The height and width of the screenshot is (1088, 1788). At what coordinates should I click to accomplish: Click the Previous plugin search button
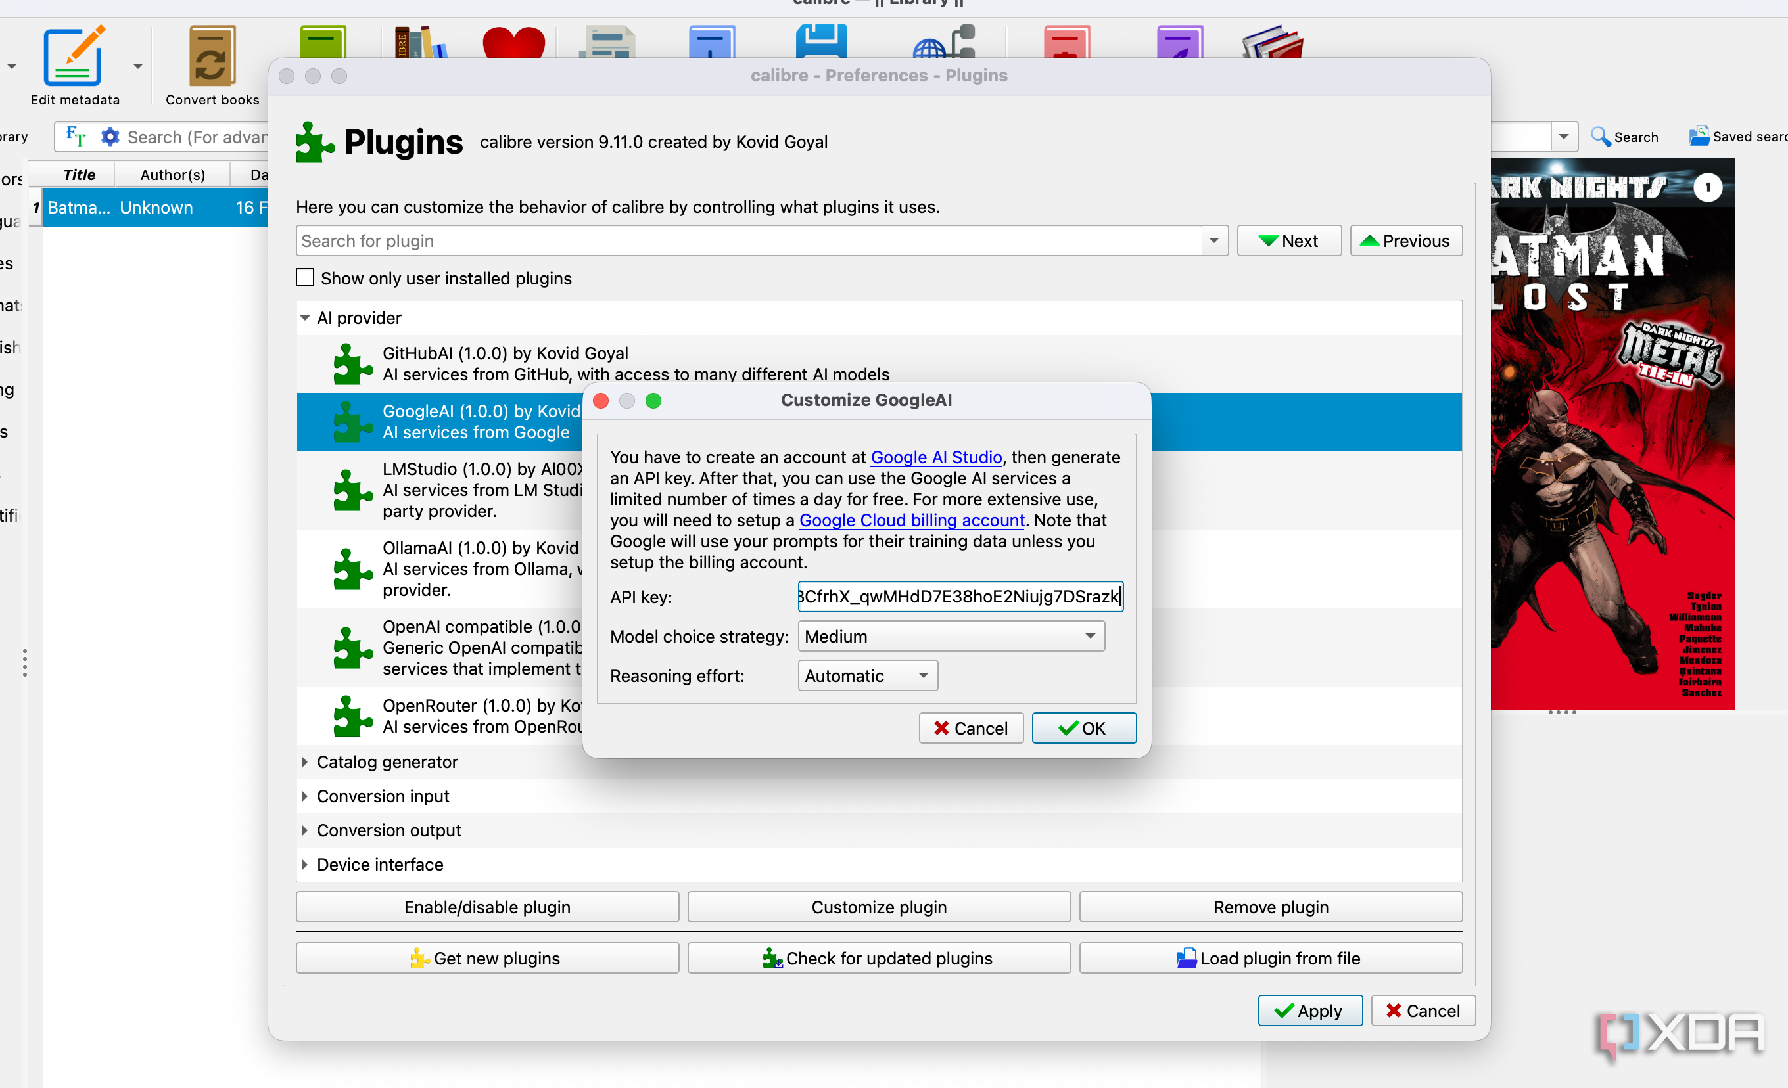click(1405, 241)
